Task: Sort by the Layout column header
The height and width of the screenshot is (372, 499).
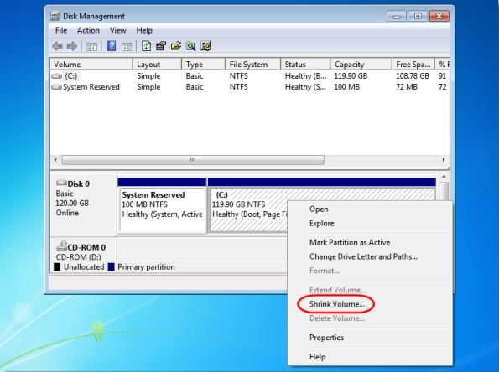Action: [157, 65]
